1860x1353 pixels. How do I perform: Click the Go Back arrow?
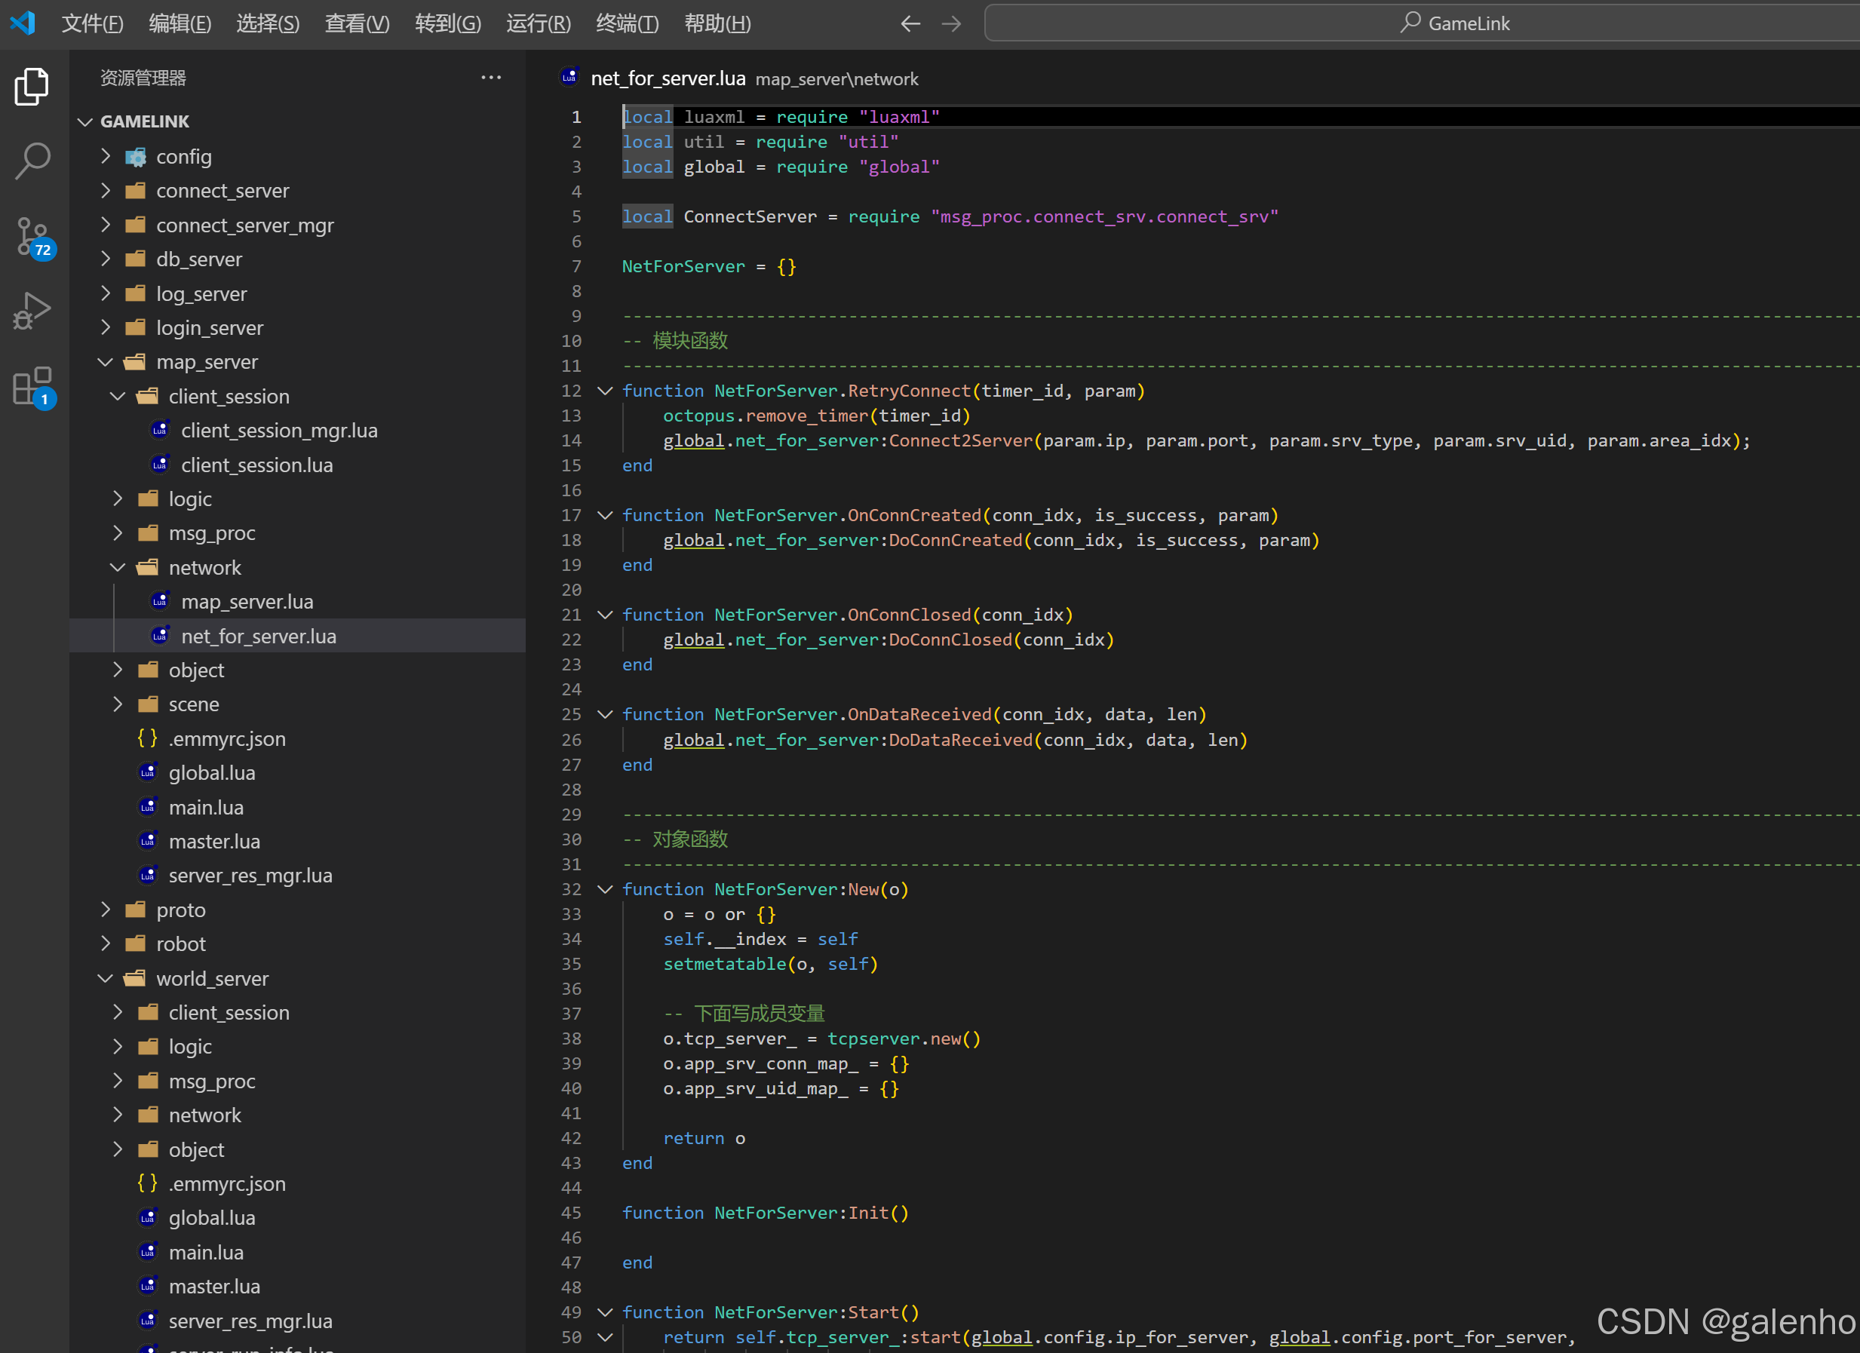pyautogui.click(x=910, y=24)
